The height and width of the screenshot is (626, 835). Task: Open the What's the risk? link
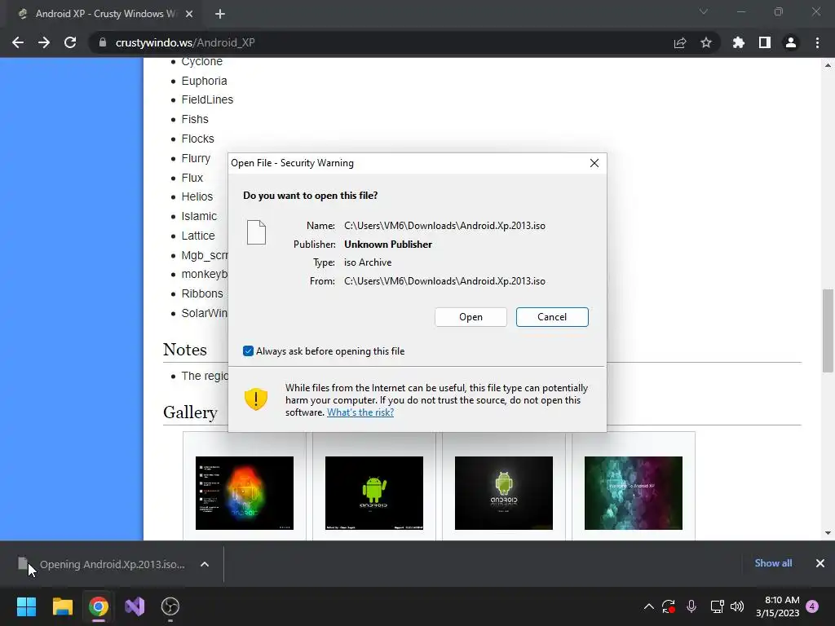[x=360, y=412]
